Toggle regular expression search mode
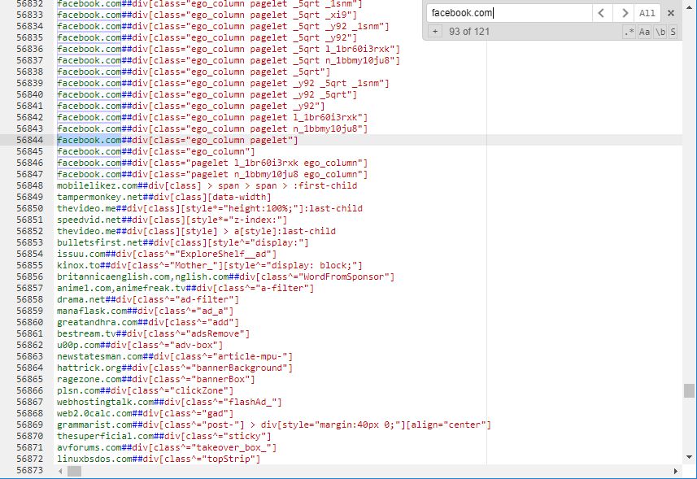 (x=629, y=32)
